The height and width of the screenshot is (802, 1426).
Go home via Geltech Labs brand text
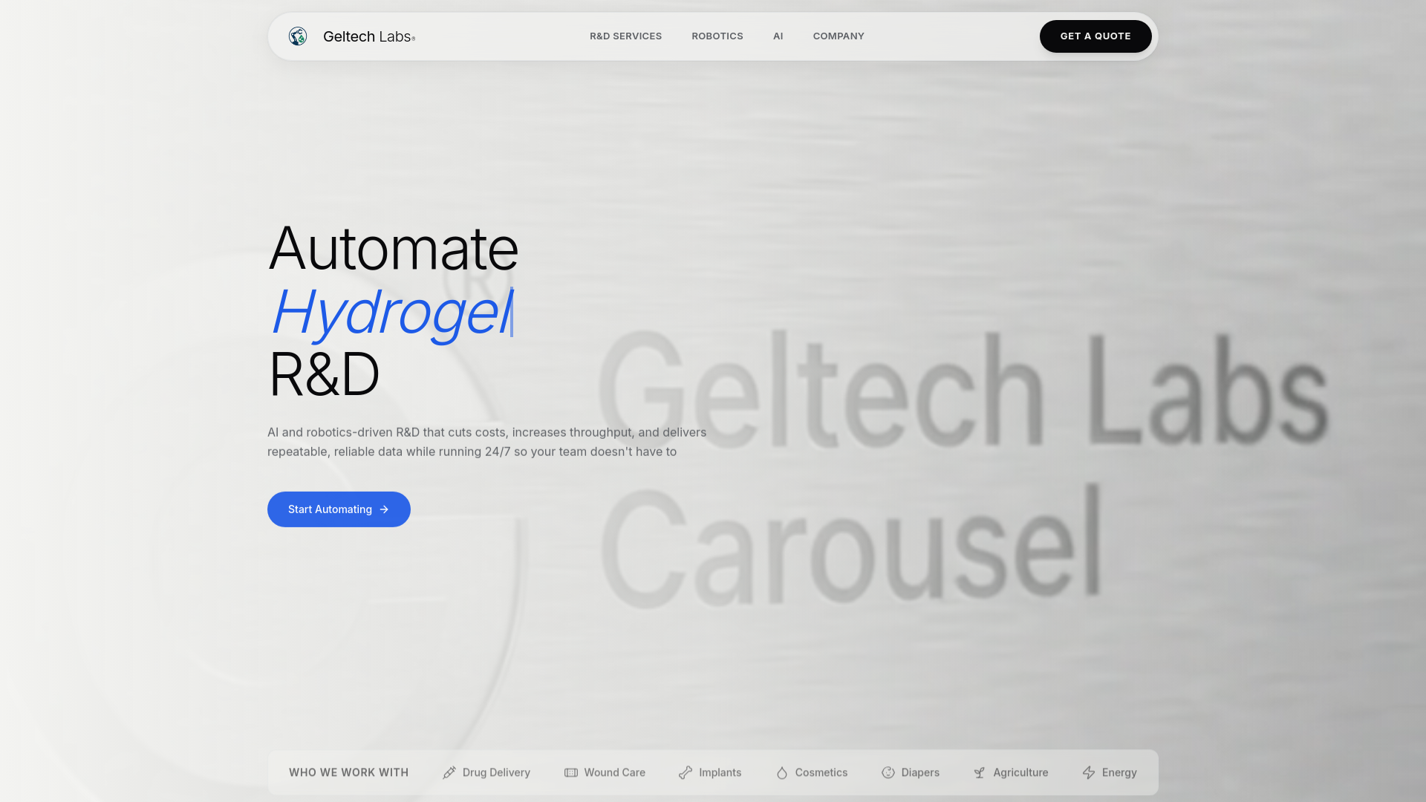tap(368, 36)
